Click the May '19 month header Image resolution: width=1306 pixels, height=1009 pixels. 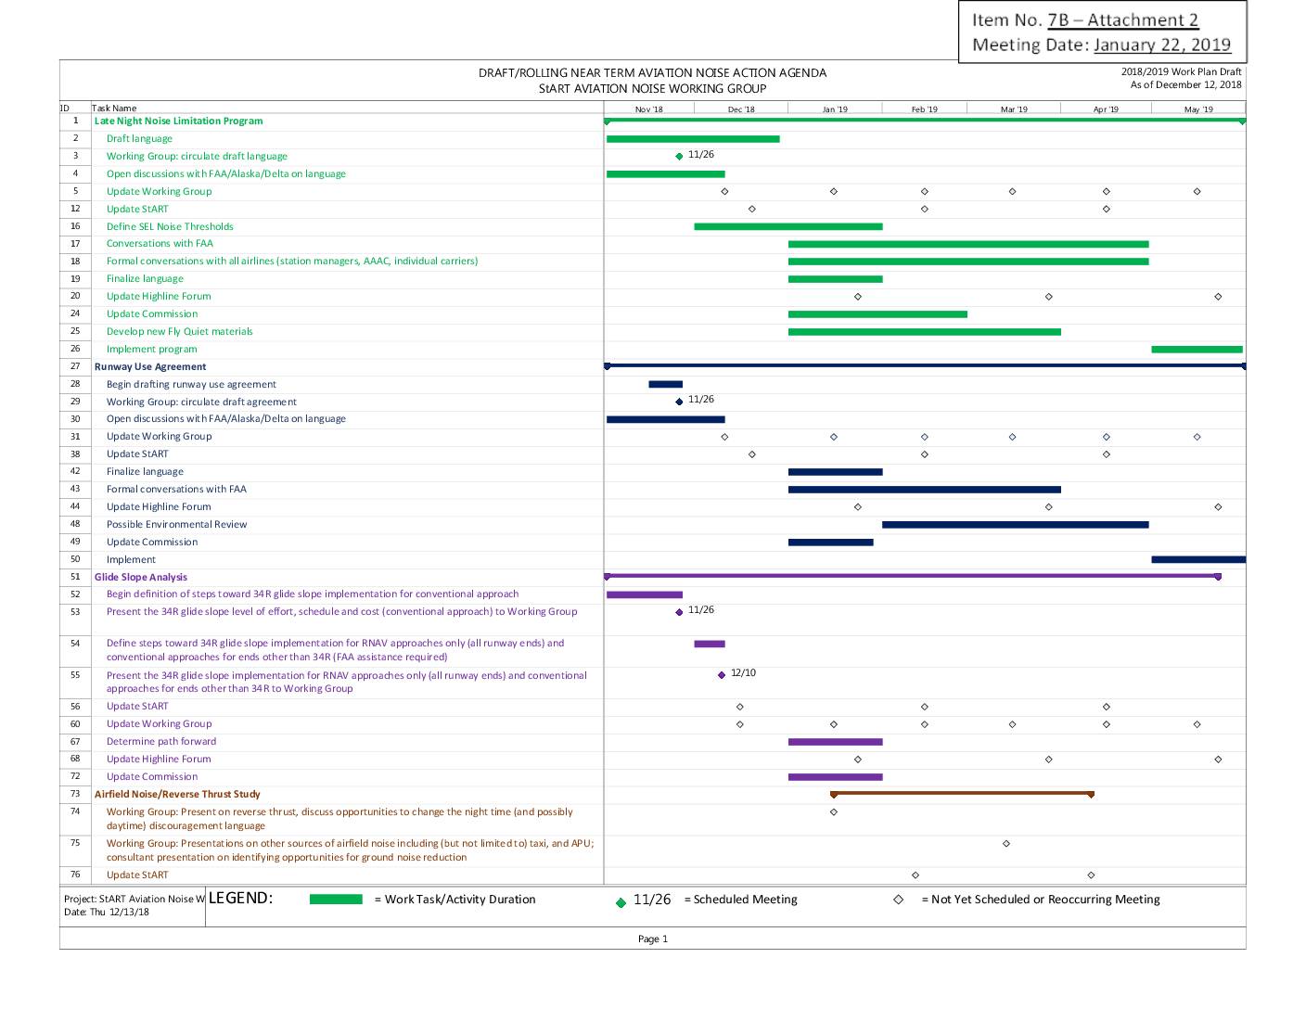[x=1197, y=109]
